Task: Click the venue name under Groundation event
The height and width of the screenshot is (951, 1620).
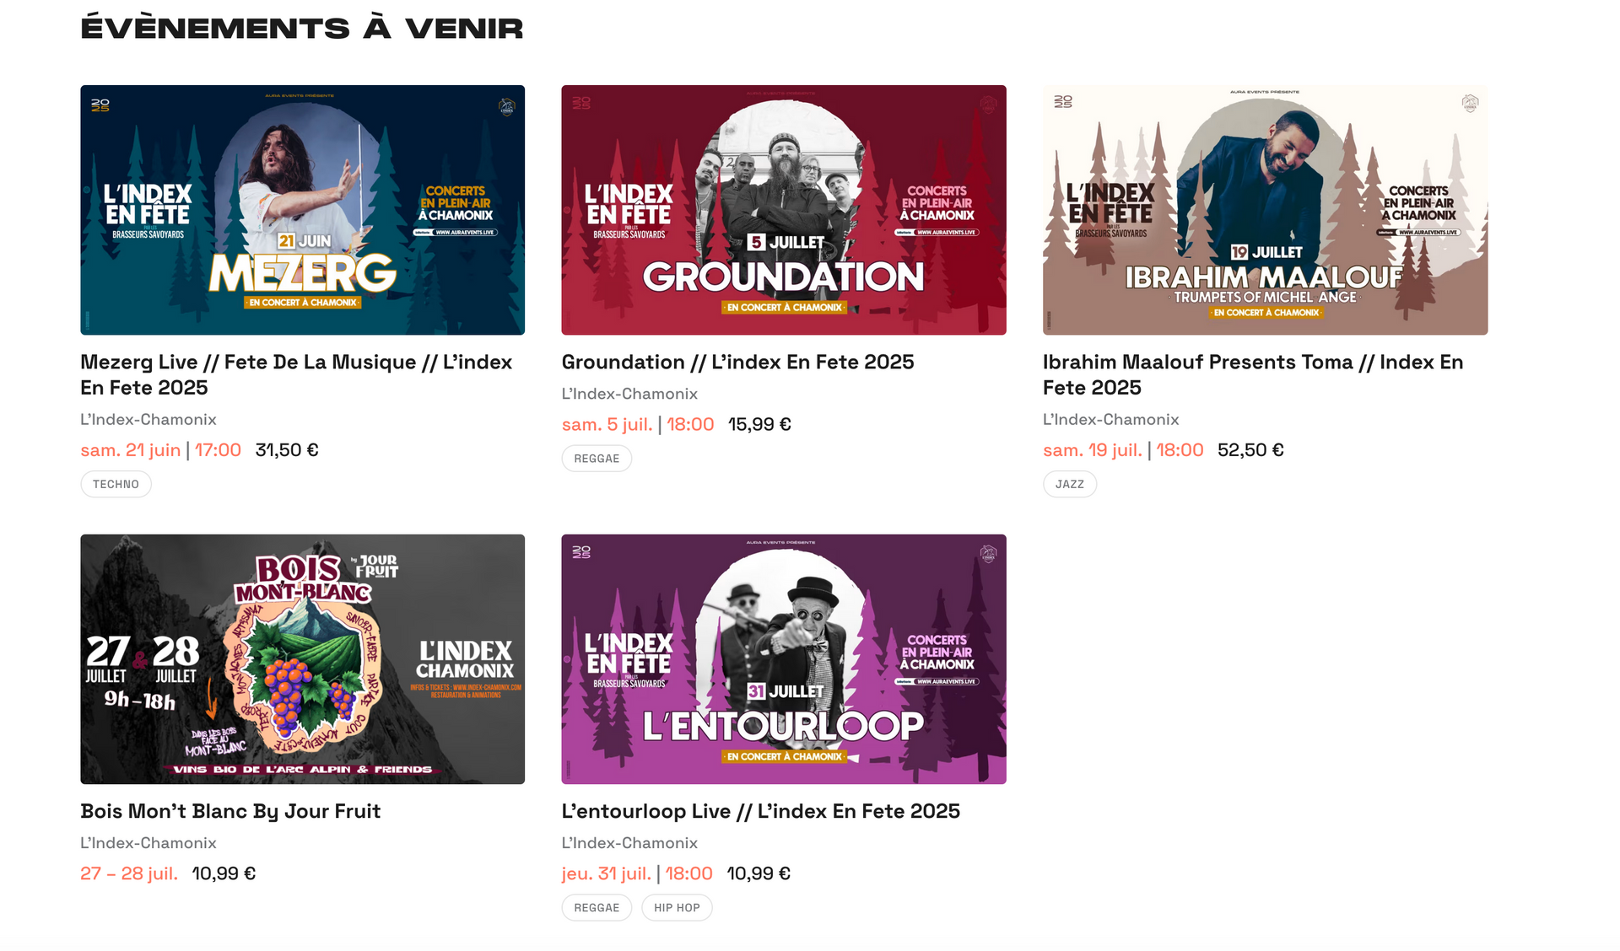Action: coord(629,394)
